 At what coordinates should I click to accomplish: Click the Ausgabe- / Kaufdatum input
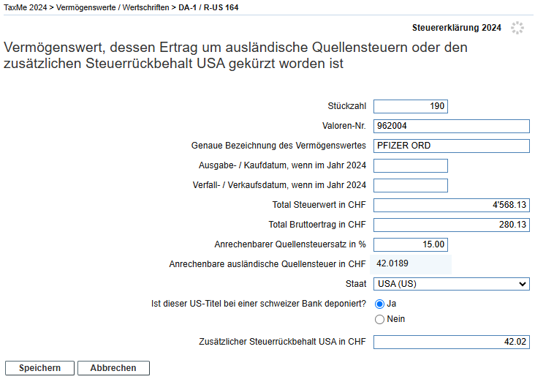411,165
